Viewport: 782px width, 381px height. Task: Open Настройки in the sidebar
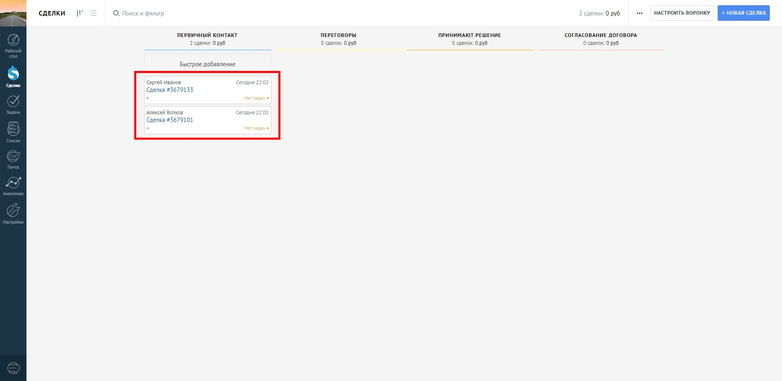(x=13, y=214)
